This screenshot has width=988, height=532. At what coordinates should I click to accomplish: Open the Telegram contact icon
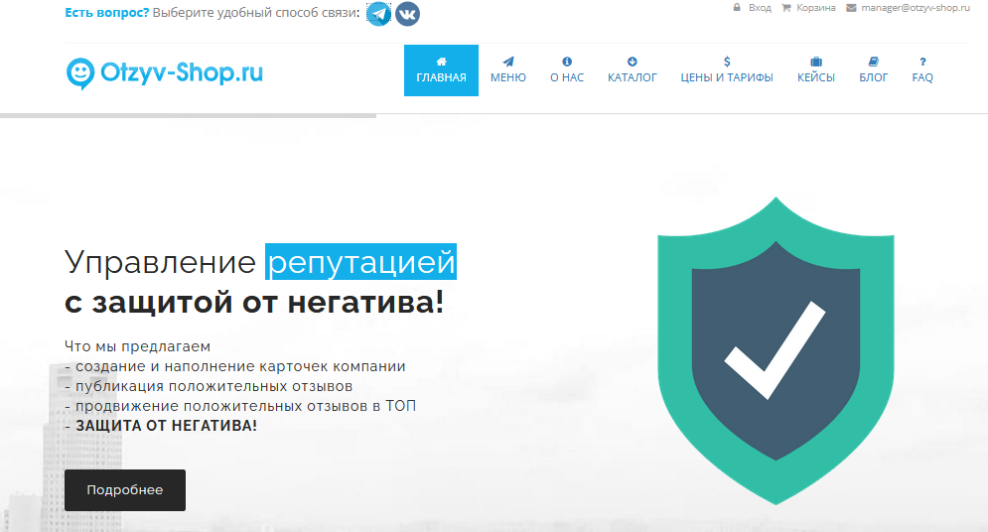pyautogui.click(x=378, y=14)
